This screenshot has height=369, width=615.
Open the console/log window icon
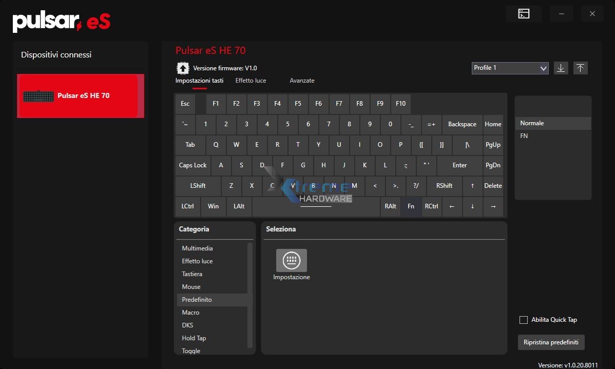pyautogui.click(x=524, y=13)
